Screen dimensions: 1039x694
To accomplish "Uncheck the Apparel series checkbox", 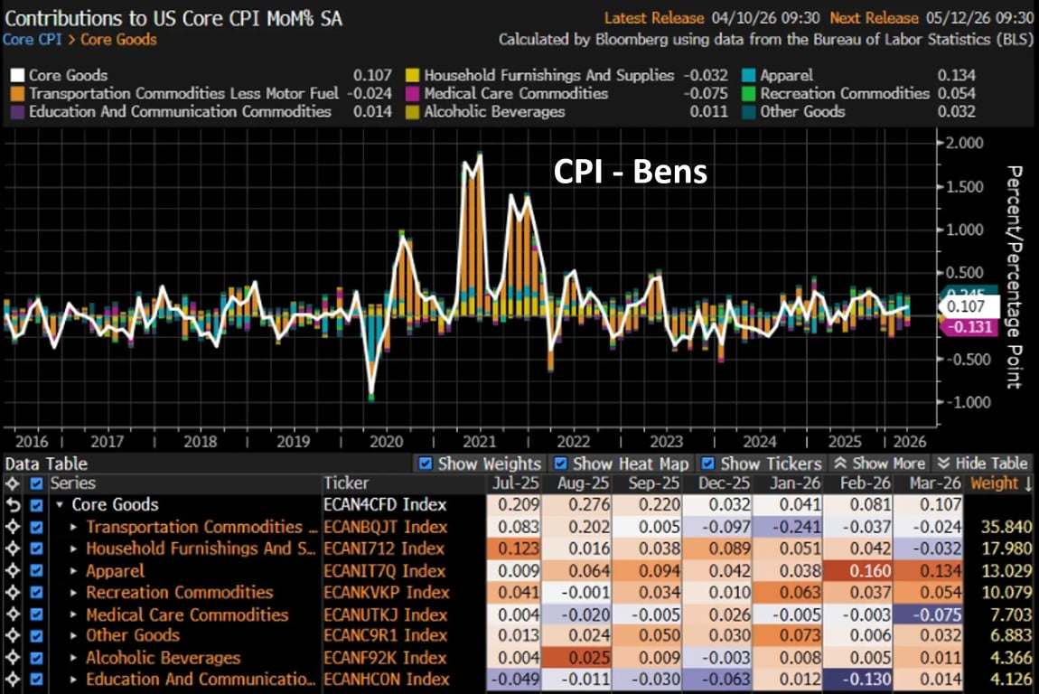I will point(36,571).
